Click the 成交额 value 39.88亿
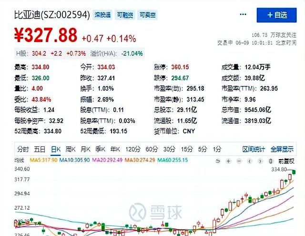Screen dimensions: 305x236 (x=254, y=78)
